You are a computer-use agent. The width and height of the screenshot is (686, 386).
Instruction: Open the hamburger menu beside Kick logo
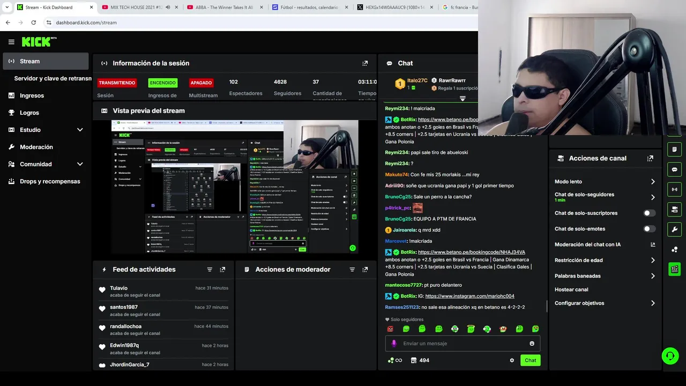point(11,42)
